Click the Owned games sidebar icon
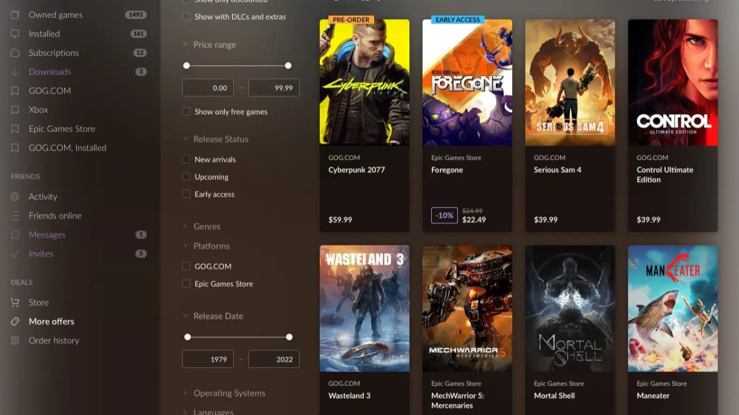This screenshot has width=739, height=415. [x=16, y=14]
